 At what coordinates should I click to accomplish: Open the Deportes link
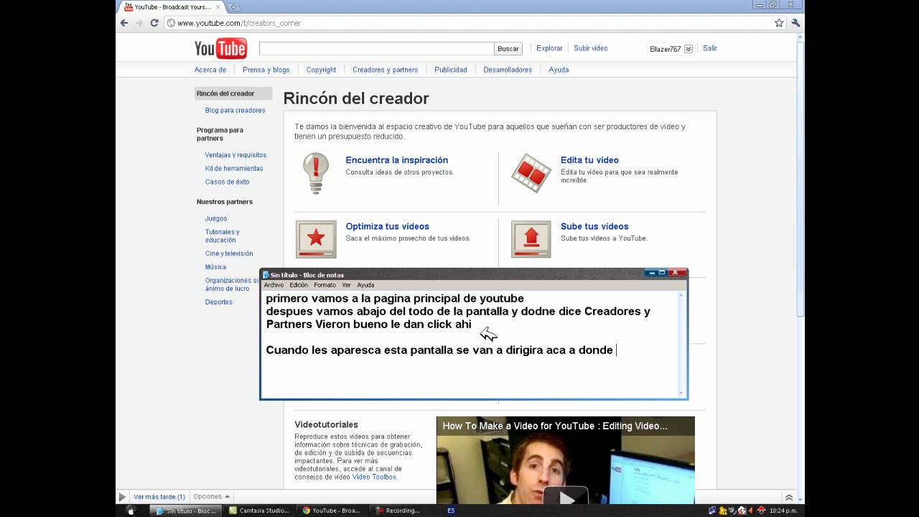tap(219, 302)
